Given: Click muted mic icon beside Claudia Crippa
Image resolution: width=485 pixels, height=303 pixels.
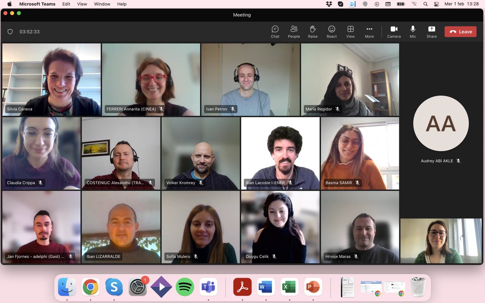Looking at the screenshot, I should 40,183.
